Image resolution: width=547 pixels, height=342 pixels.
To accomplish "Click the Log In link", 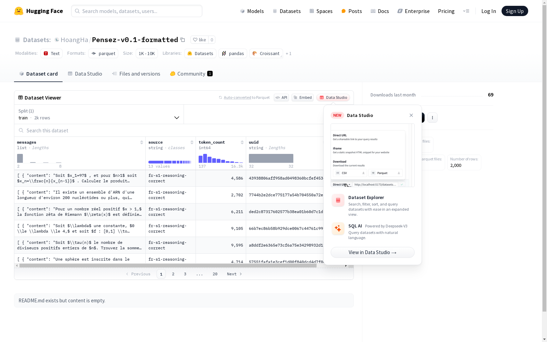I will 489,11.
